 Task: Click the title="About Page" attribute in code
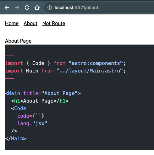(50, 93)
